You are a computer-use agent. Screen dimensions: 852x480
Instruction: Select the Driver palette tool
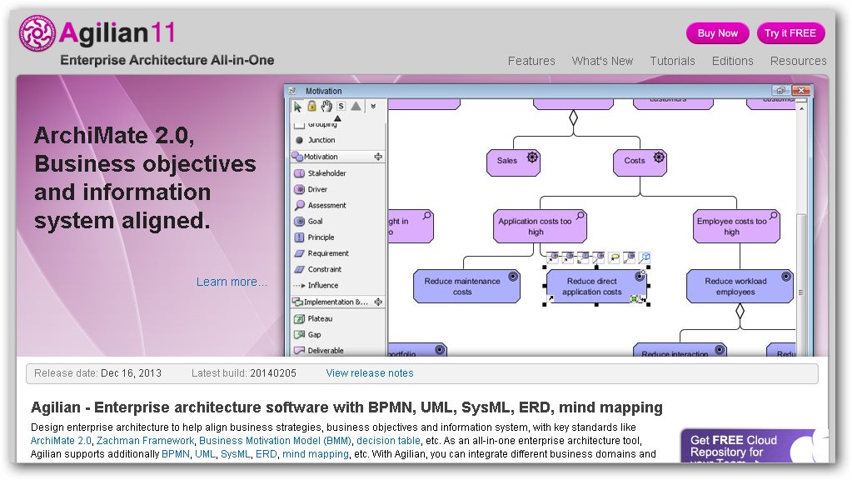311,189
